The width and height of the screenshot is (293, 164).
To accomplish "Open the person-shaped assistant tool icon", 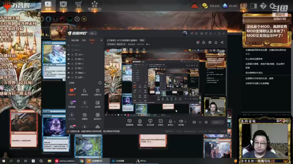I will (x=85, y=92).
